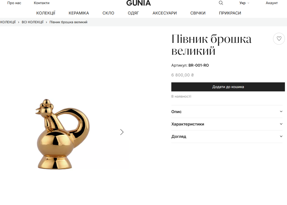
Task: Open the ОДЯГ category
Action: 133,13
